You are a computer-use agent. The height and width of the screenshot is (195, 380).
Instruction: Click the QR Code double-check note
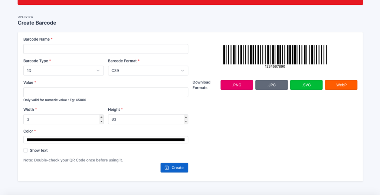coord(73,160)
